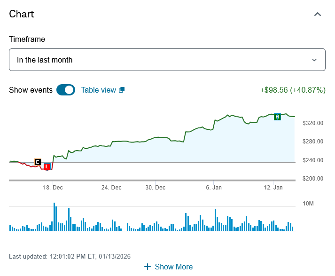Select the green H high marker
Screen dimensions: 335x276
(x=277, y=117)
